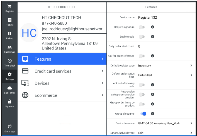Image resolution: width=197 pixels, height=136 pixels.
Task: Disable the Group discounts toggle
Action: (x=143, y=114)
